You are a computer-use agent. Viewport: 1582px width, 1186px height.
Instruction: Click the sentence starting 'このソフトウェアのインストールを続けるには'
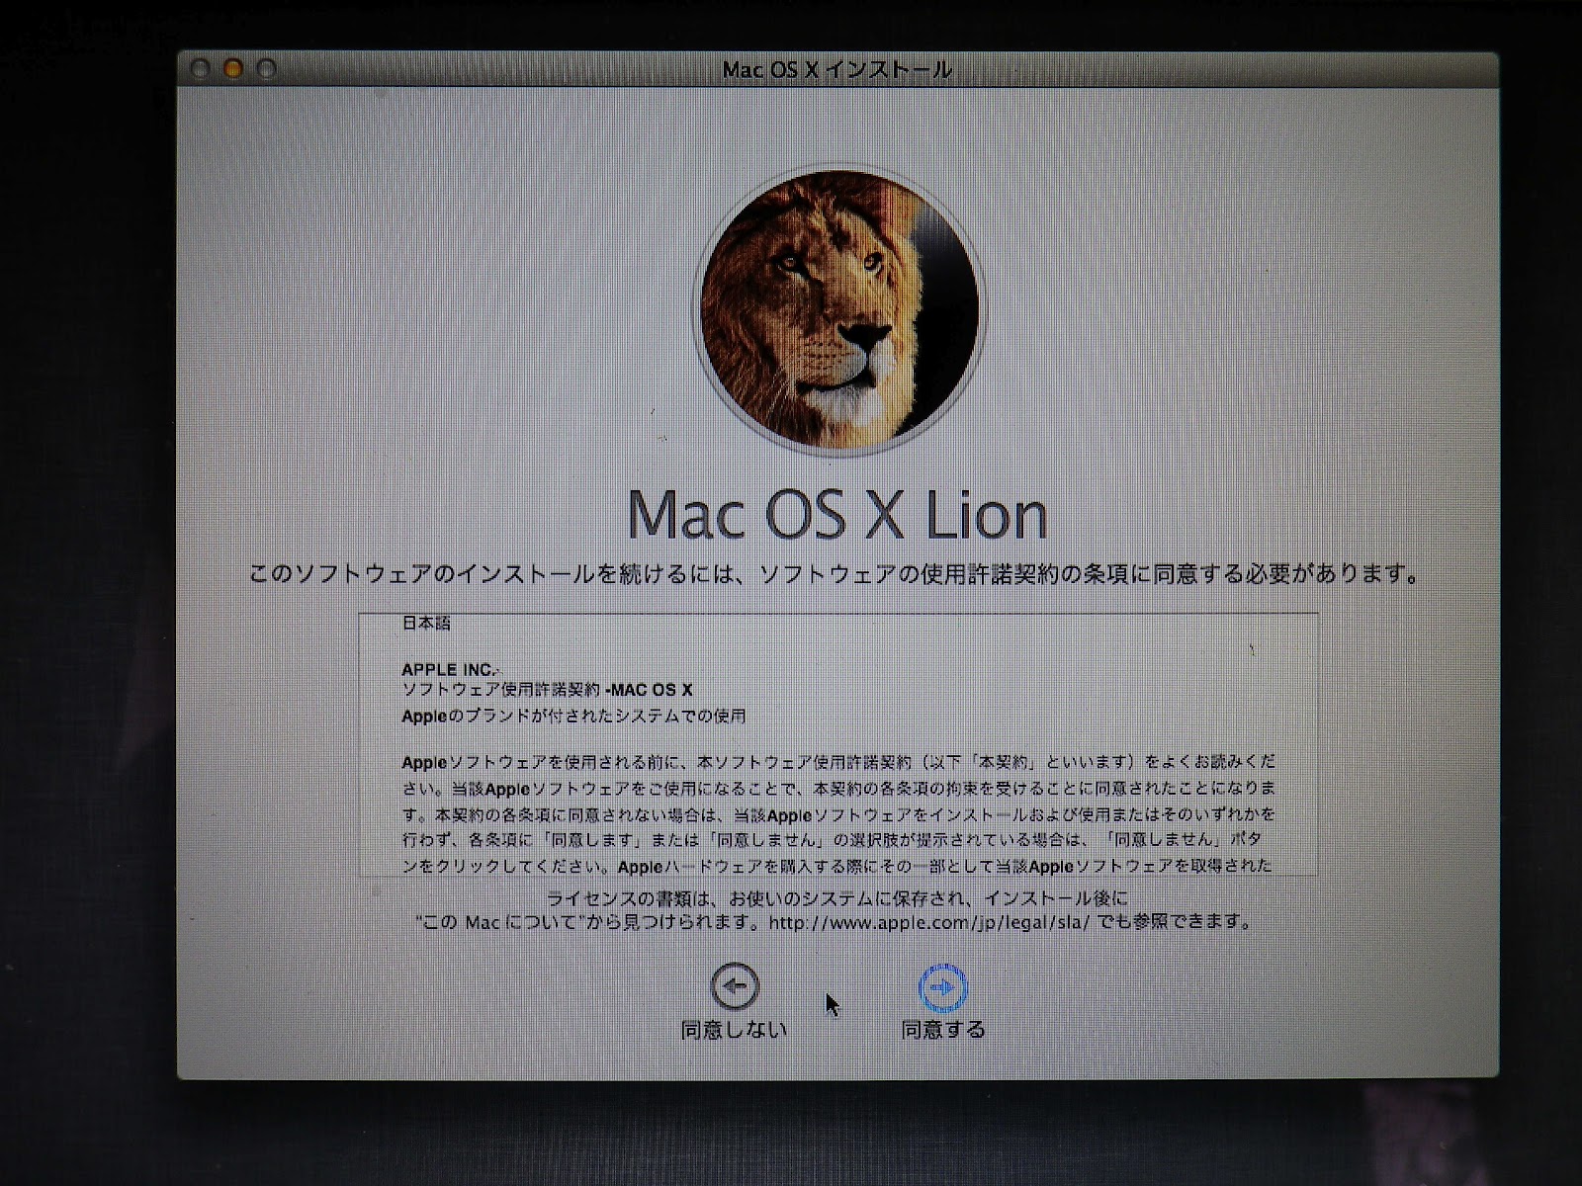(835, 574)
